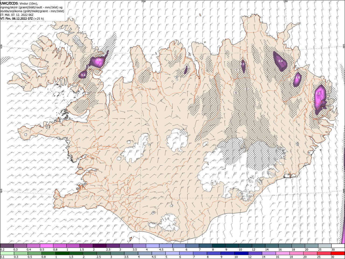
Task: Click the '20W' longitude label at the top edge
Action: click(143, 1)
